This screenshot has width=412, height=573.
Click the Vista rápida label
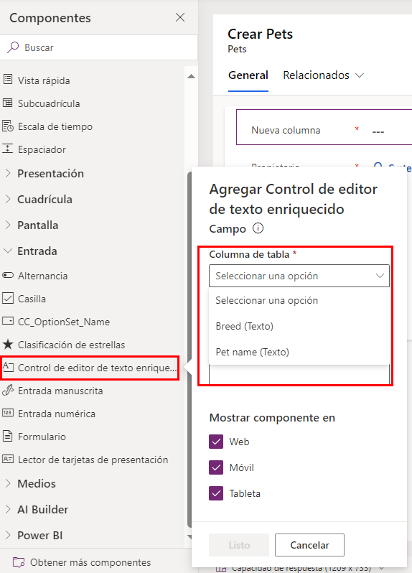(x=44, y=80)
